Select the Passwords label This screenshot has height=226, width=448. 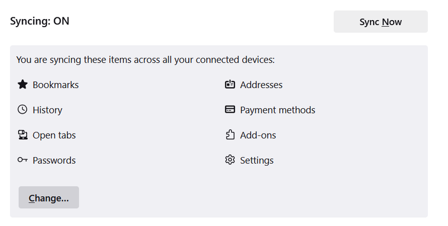[54, 160]
